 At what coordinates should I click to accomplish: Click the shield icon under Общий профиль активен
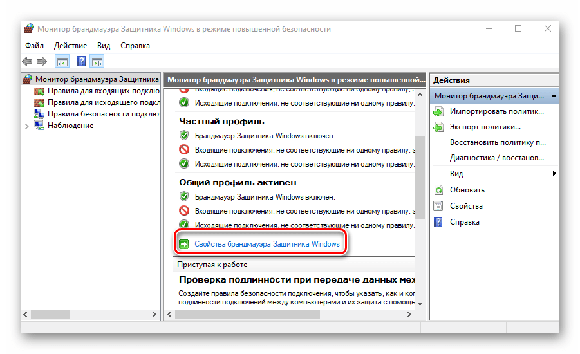(x=184, y=196)
